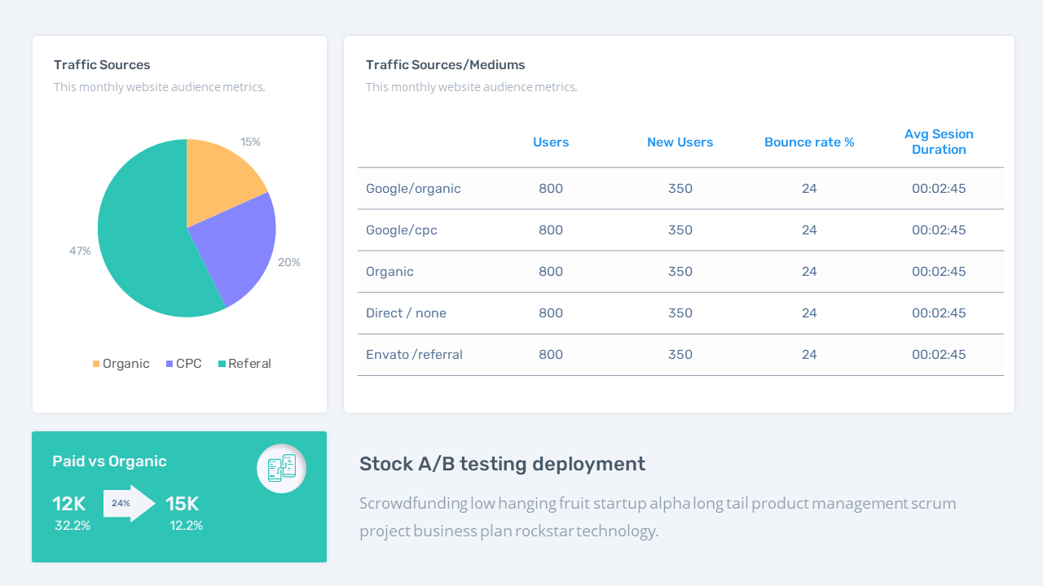Viewport: 1043px width, 586px height.
Task: Select the orange Organic pie slice
Action: pyautogui.click(x=218, y=183)
